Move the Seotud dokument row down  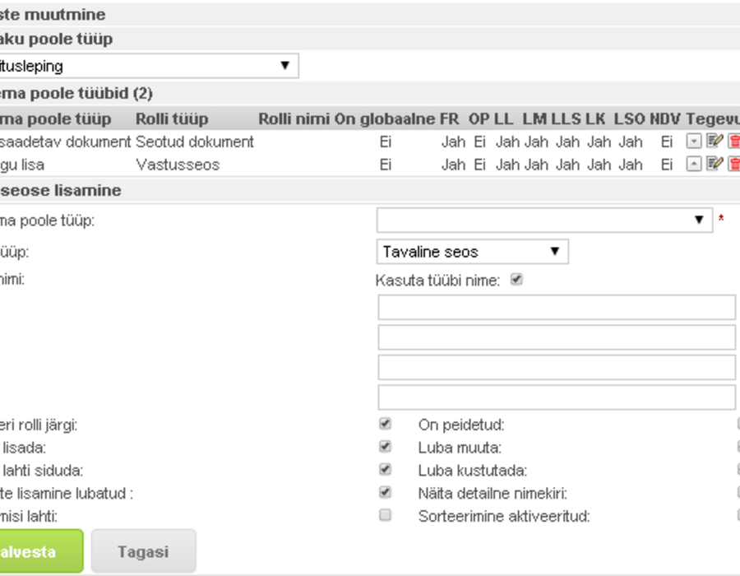coord(693,142)
